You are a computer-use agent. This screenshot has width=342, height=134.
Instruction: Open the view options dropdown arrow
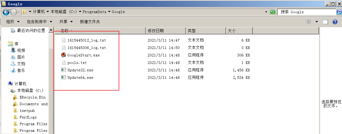click(x=317, y=22)
